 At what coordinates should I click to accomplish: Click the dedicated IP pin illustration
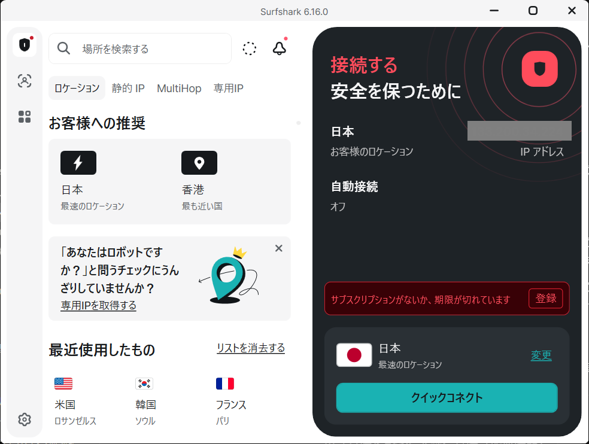(x=229, y=276)
